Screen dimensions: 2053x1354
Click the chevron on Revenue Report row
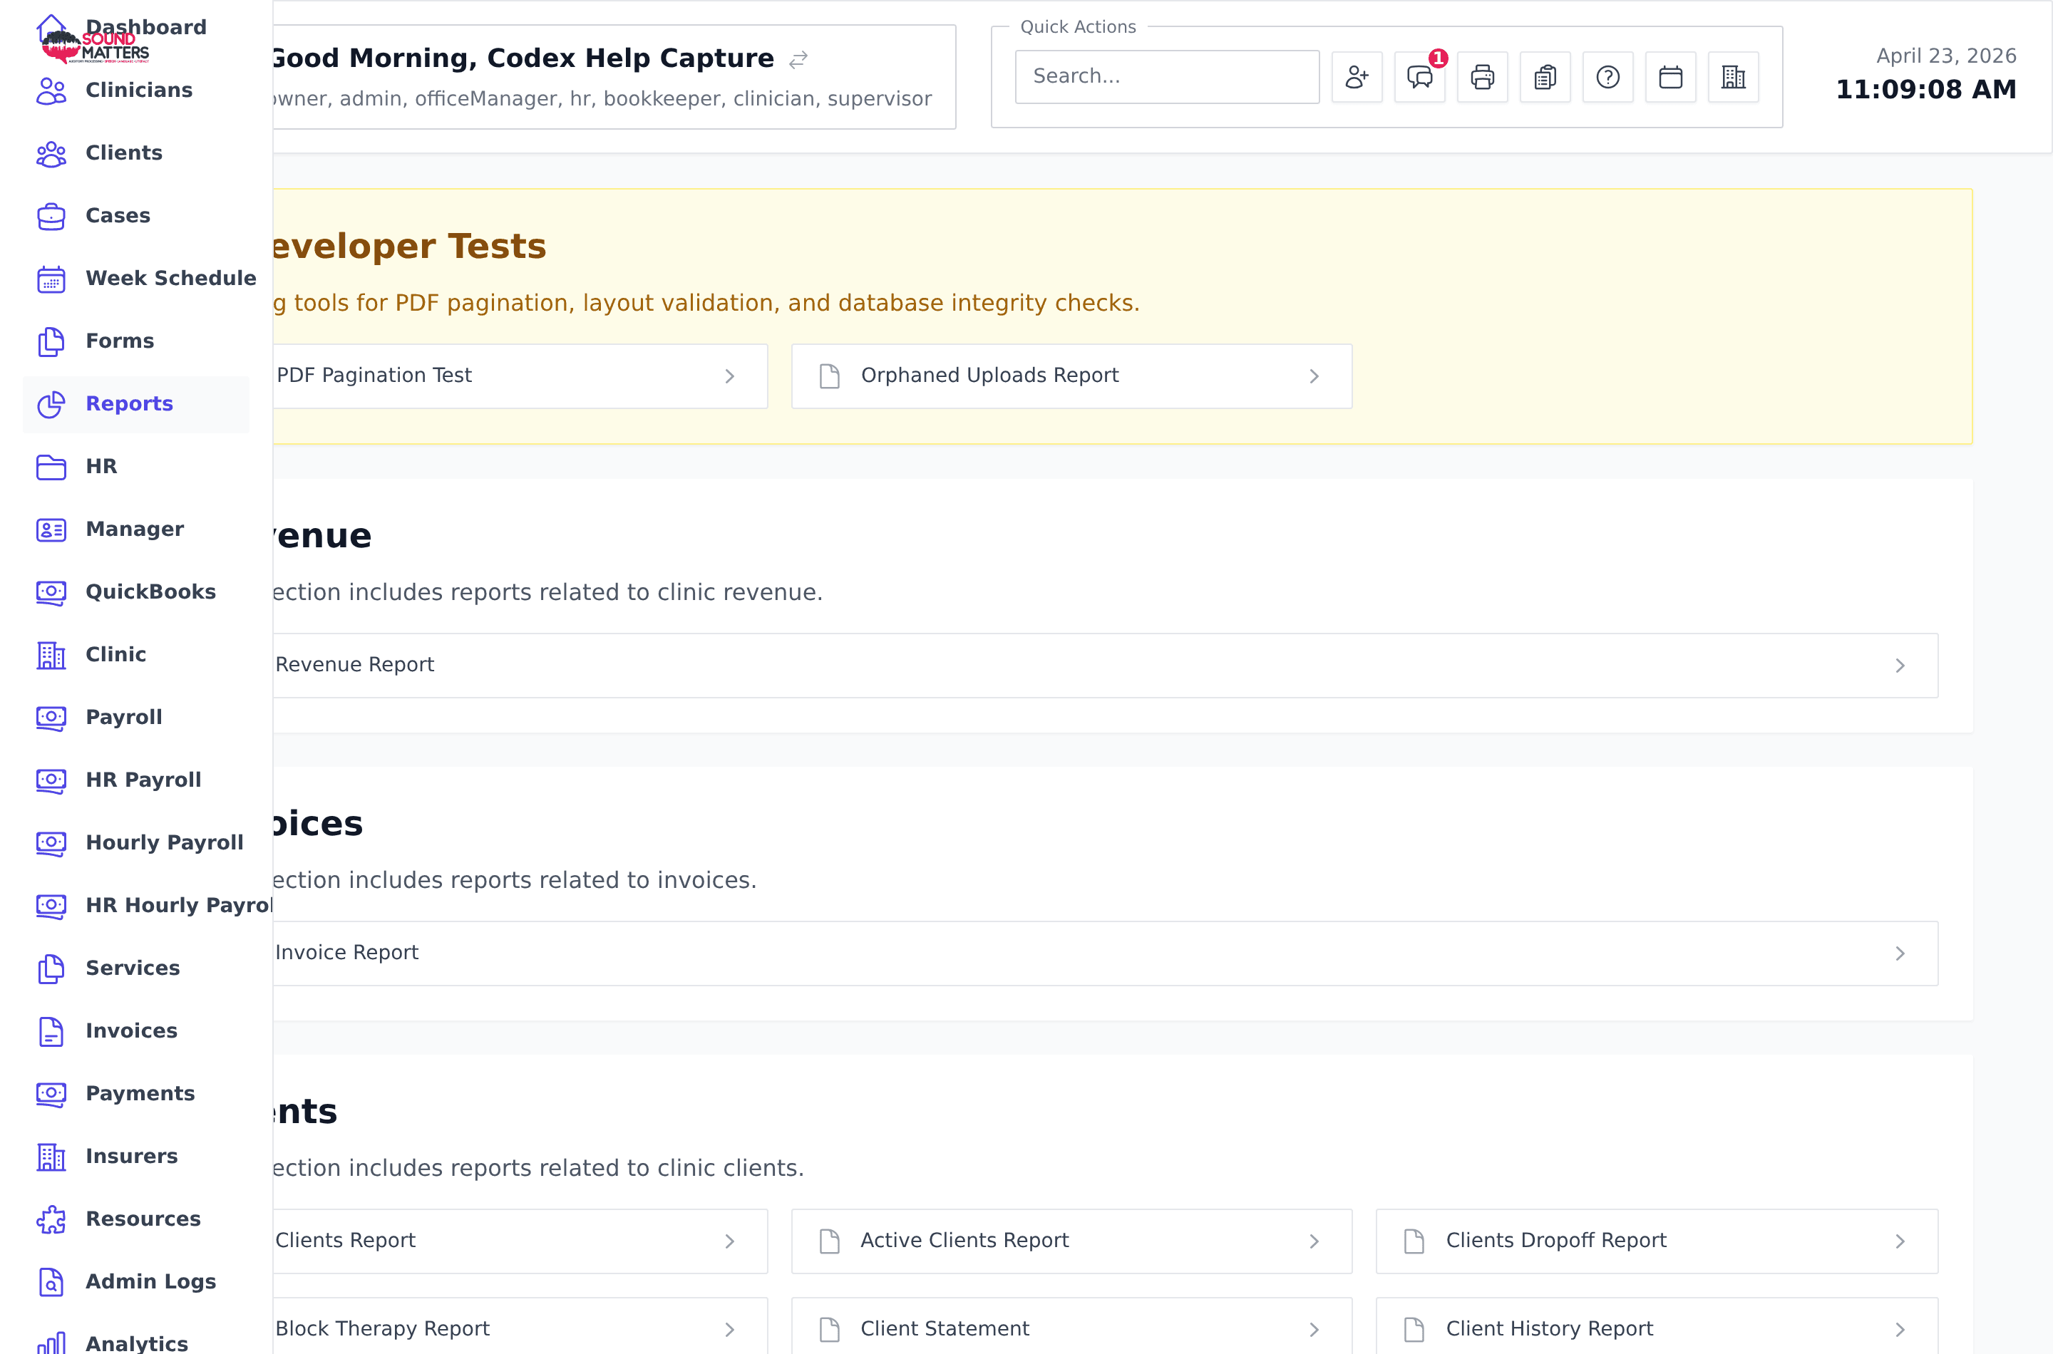(1900, 666)
